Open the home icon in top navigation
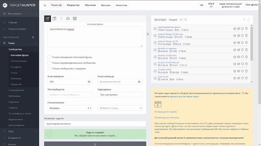Viewport: 261px width, 146px height. tap(45, 5)
